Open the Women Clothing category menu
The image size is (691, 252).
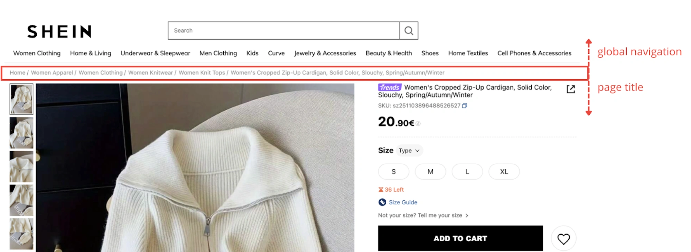37,53
